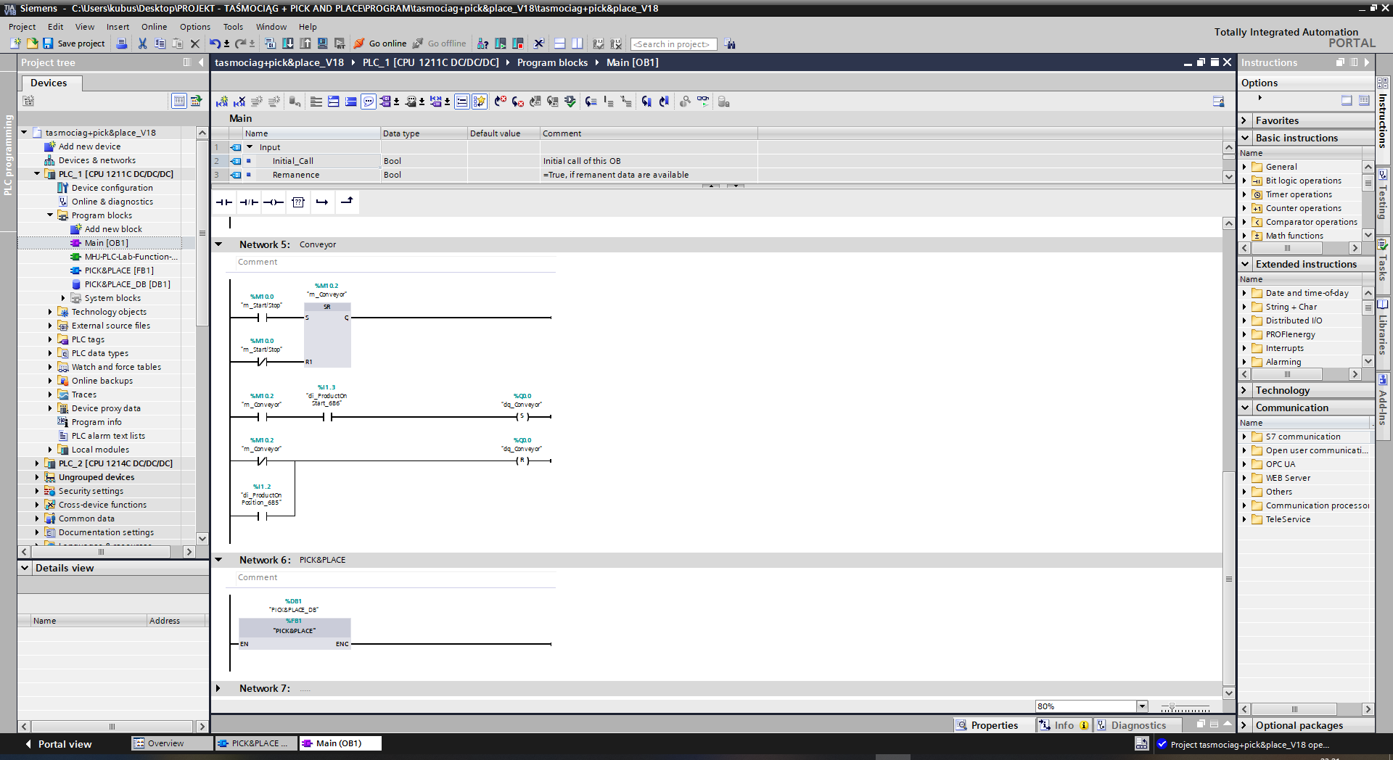Select Device configuration in project tree
This screenshot has height=760, width=1393.
pos(112,188)
